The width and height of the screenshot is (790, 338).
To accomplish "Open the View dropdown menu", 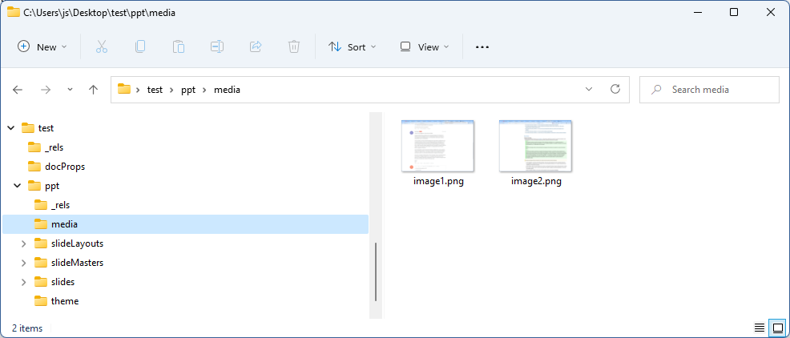I will (x=424, y=46).
